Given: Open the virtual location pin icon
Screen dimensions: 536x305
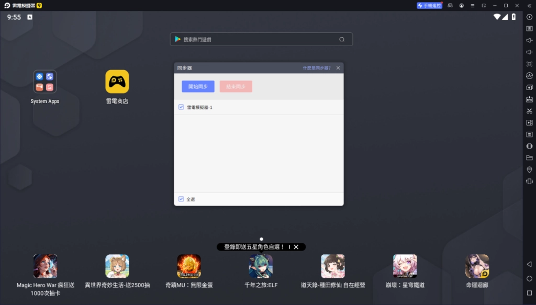Looking at the screenshot, I should tap(529, 170).
